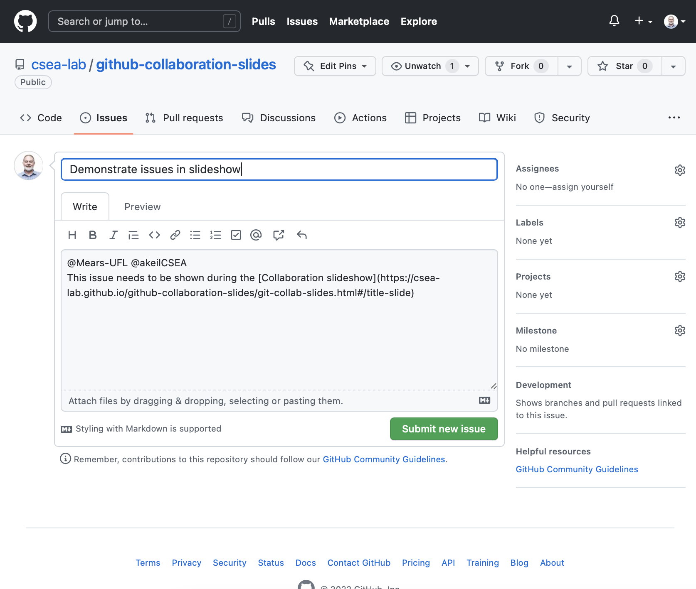Apply italic text formatting

coord(113,235)
